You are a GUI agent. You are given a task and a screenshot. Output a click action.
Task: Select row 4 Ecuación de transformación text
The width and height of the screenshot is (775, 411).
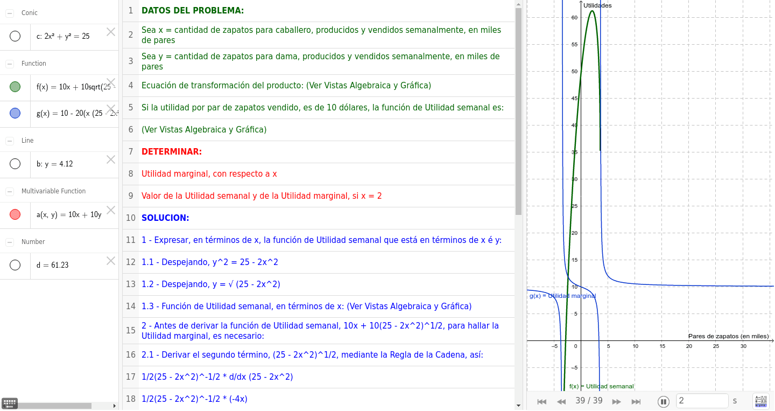coord(286,86)
